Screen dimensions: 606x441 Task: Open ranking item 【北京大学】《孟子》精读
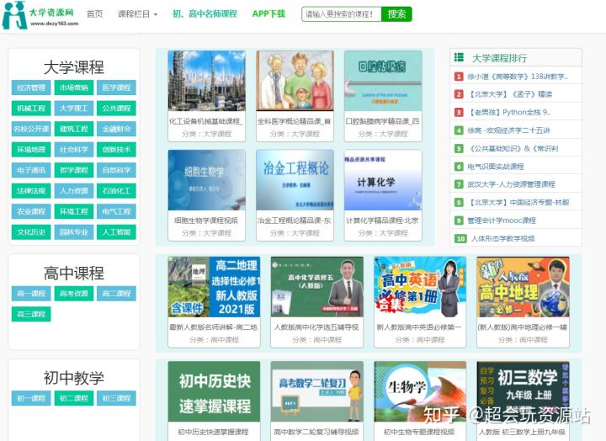509,94
